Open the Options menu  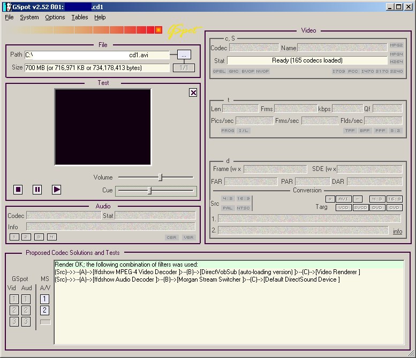click(55, 17)
